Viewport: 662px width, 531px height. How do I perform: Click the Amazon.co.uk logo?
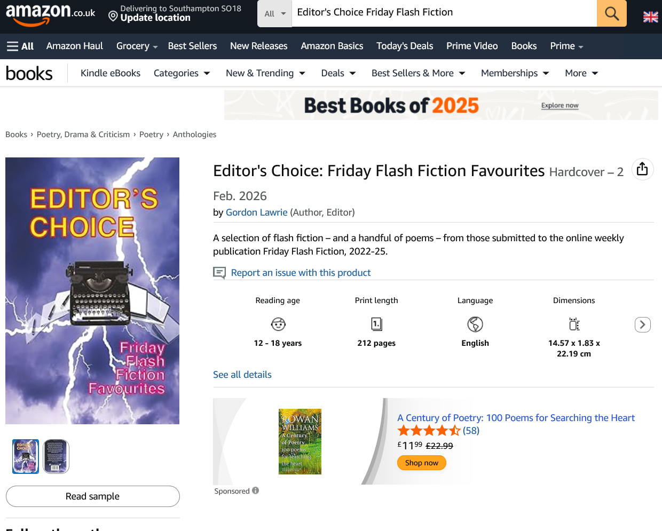pos(50,13)
